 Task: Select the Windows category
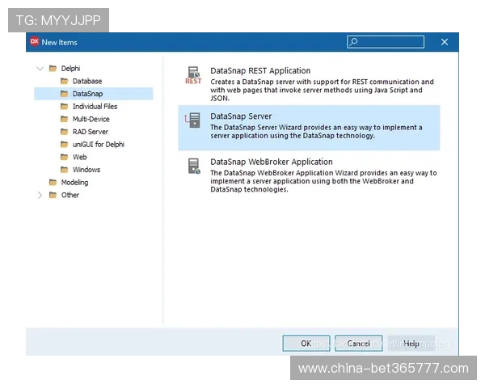86,170
